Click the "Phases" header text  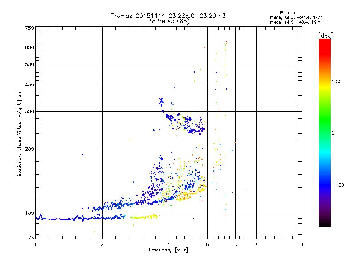click(x=287, y=13)
